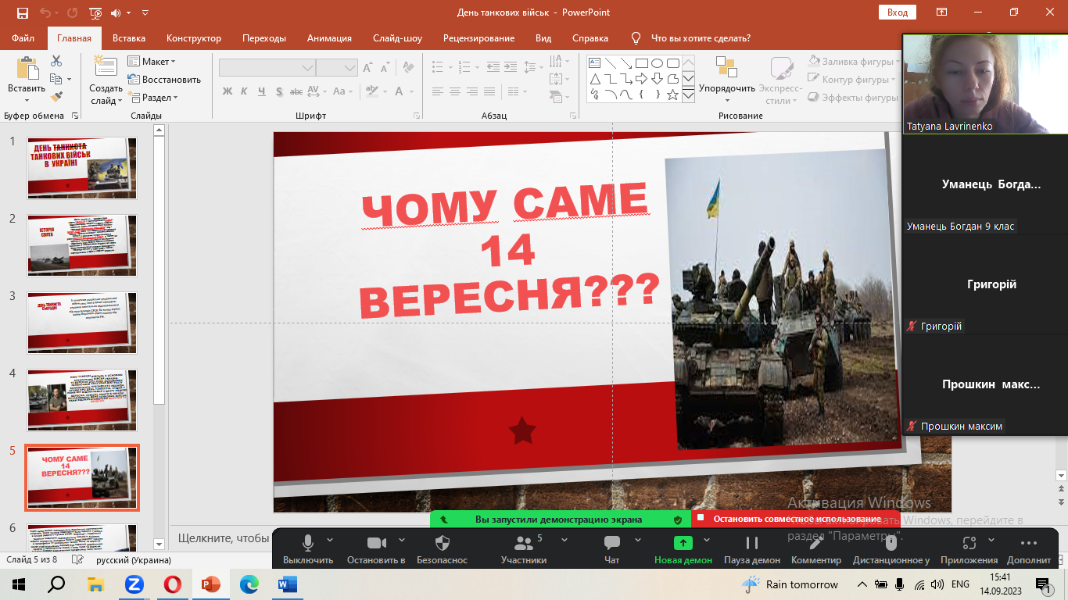Click Новая демонстрация share button in Zoom
Viewport: 1068px width, 600px height.
click(683, 549)
